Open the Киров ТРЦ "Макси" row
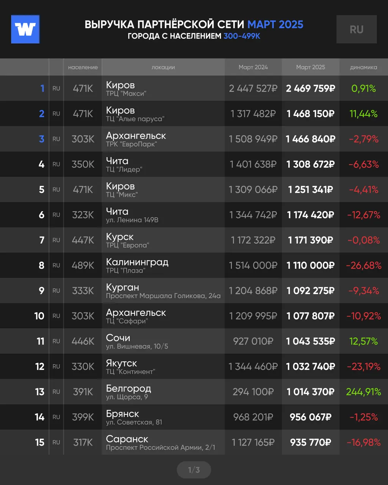This screenshot has height=485, width=388. point(194,88)
